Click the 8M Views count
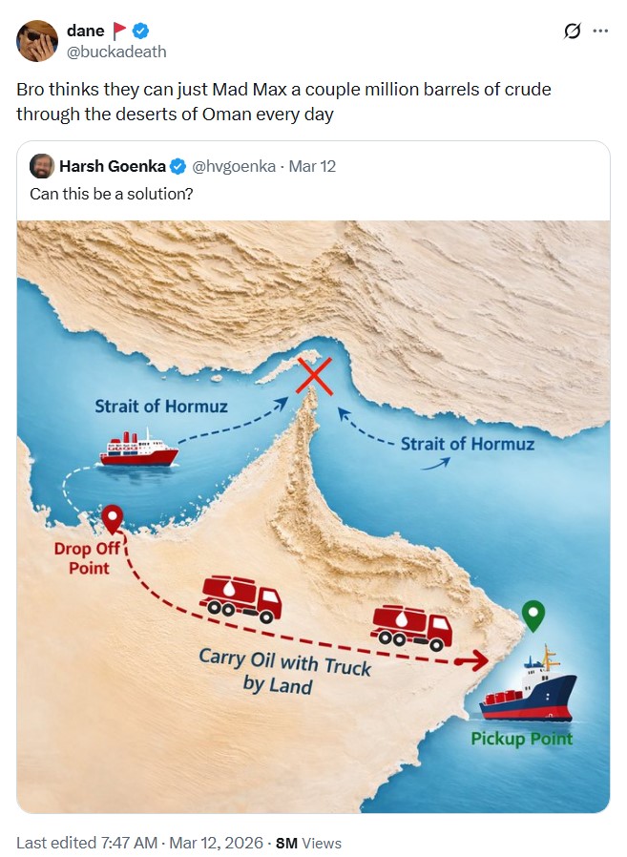This screenshot has height=857, width=627. pos(308,843)
